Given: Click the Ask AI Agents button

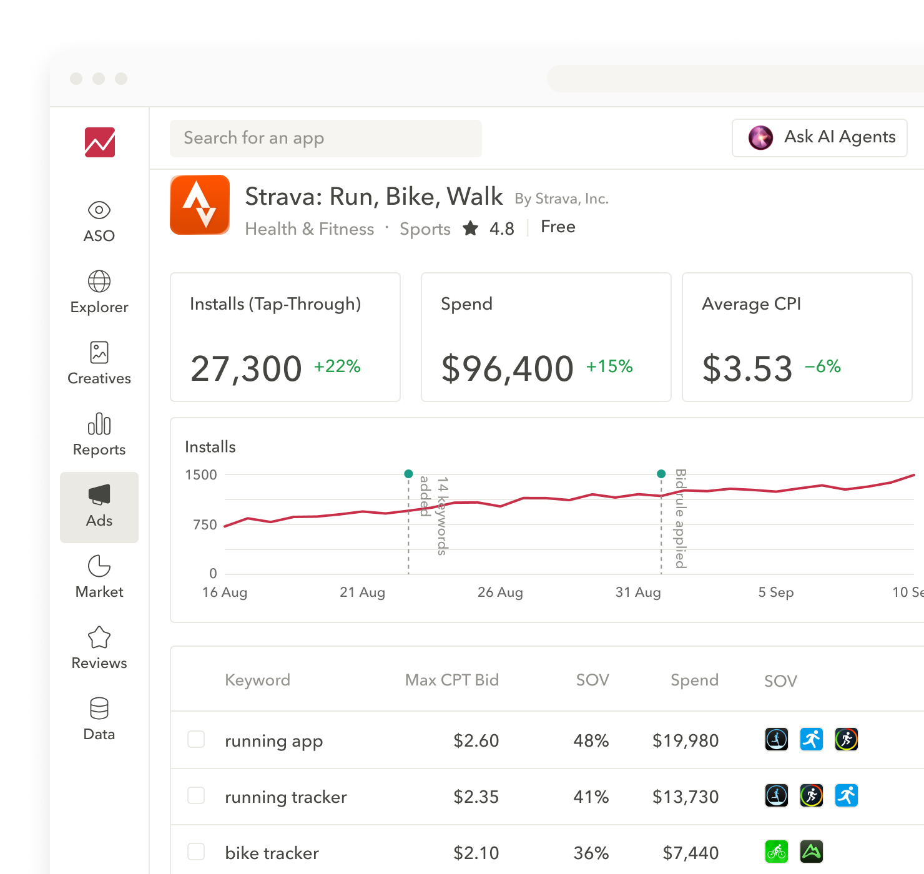Looking at the screenshot, I should 820,137.
